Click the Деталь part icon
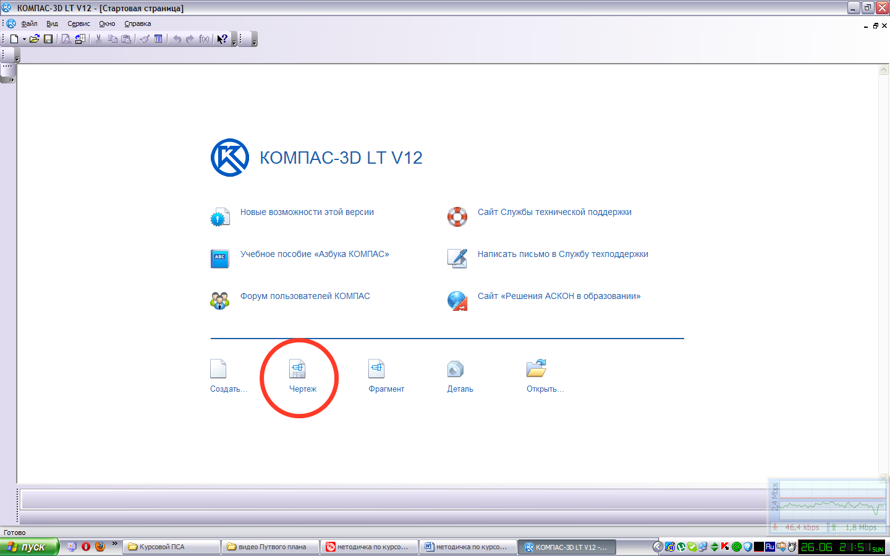The height and width of the screenshot is (556, 890). point(456,369)
